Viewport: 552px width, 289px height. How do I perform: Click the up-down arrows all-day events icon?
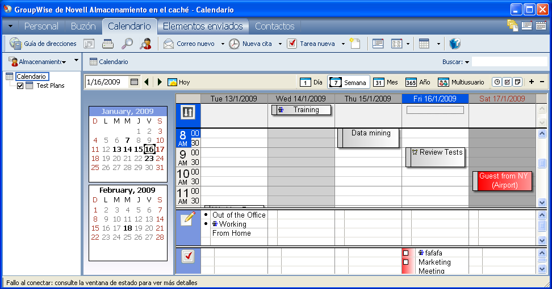187,112
